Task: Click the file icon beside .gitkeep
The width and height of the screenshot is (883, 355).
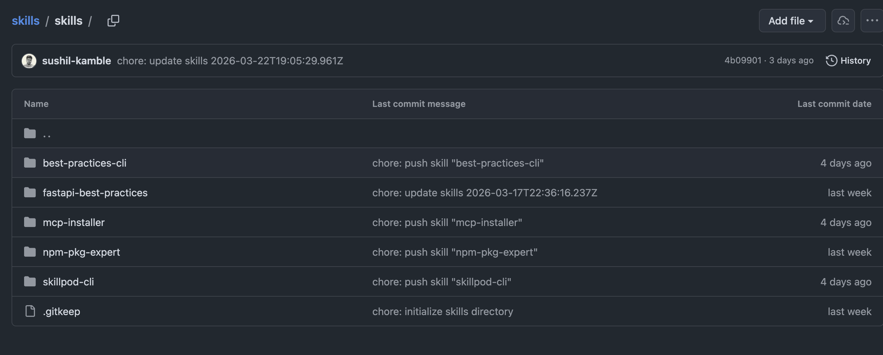Action: [x=30, y=311]
